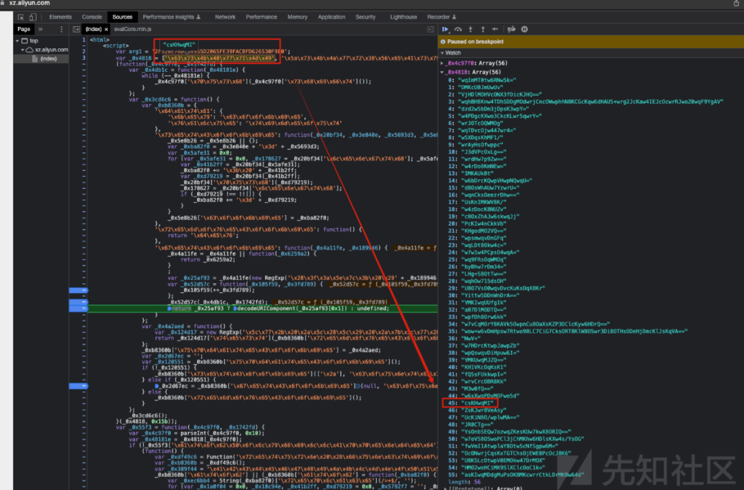Collapse the _0x4818 Array(56) watch entry
The height and width of the screenshot is (490, 744).
coord(442,72)
